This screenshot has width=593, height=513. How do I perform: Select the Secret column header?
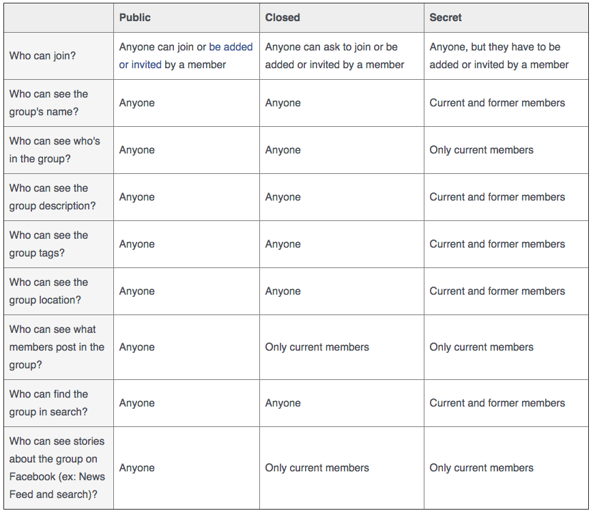click(445, 17)
